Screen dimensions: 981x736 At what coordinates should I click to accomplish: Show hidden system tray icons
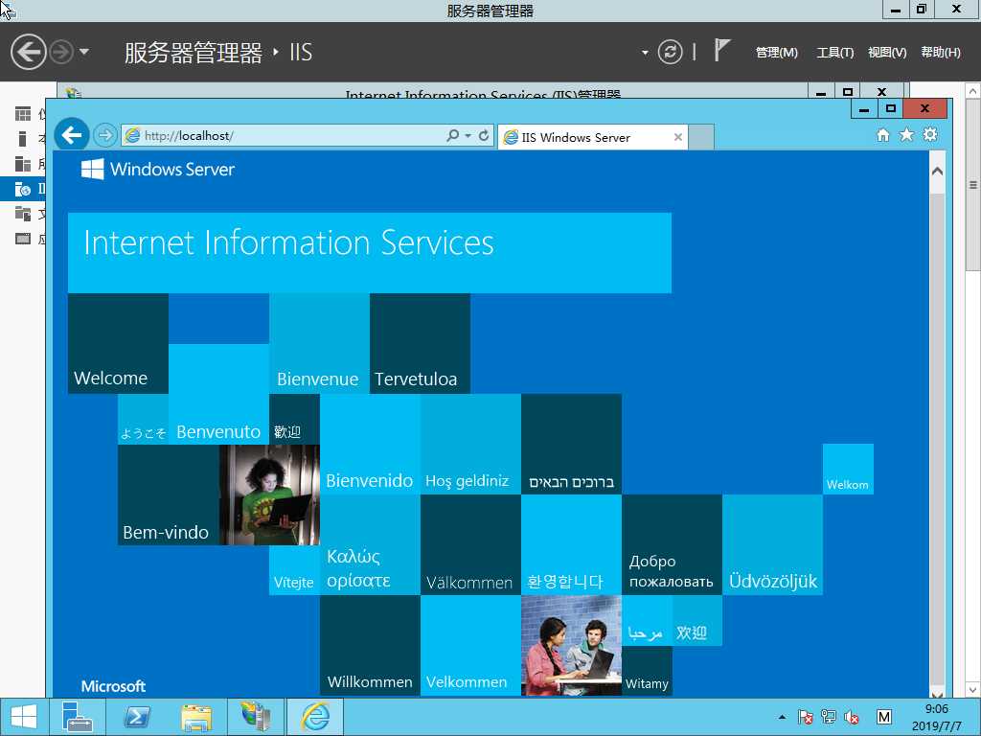point(782,717)
